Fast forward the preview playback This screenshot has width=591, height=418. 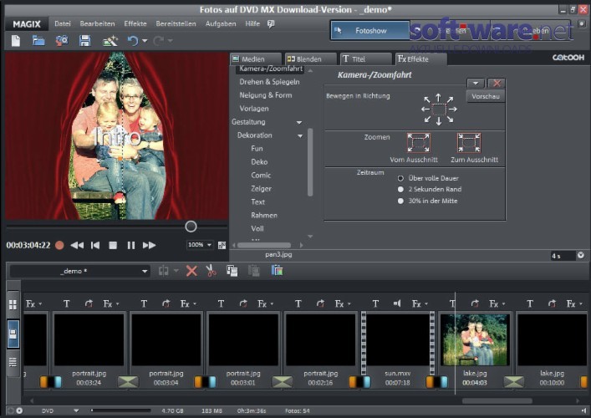150,246
